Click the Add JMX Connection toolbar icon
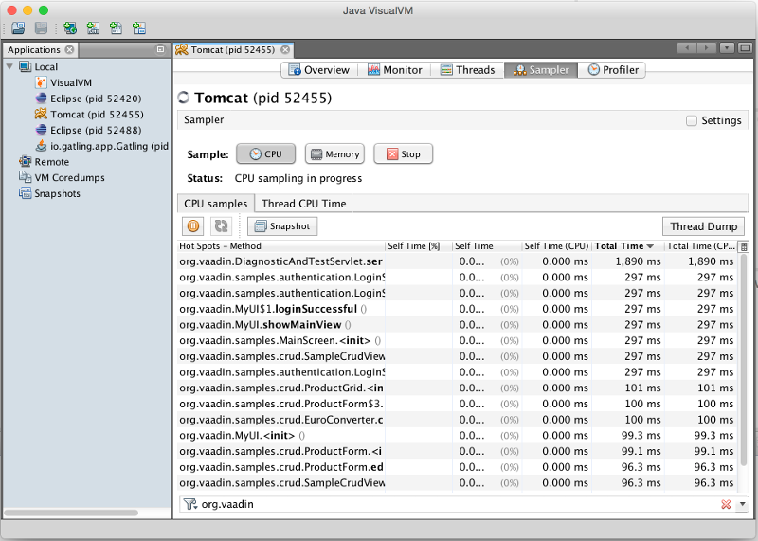 pyautogui.click(x=93, y=28)
